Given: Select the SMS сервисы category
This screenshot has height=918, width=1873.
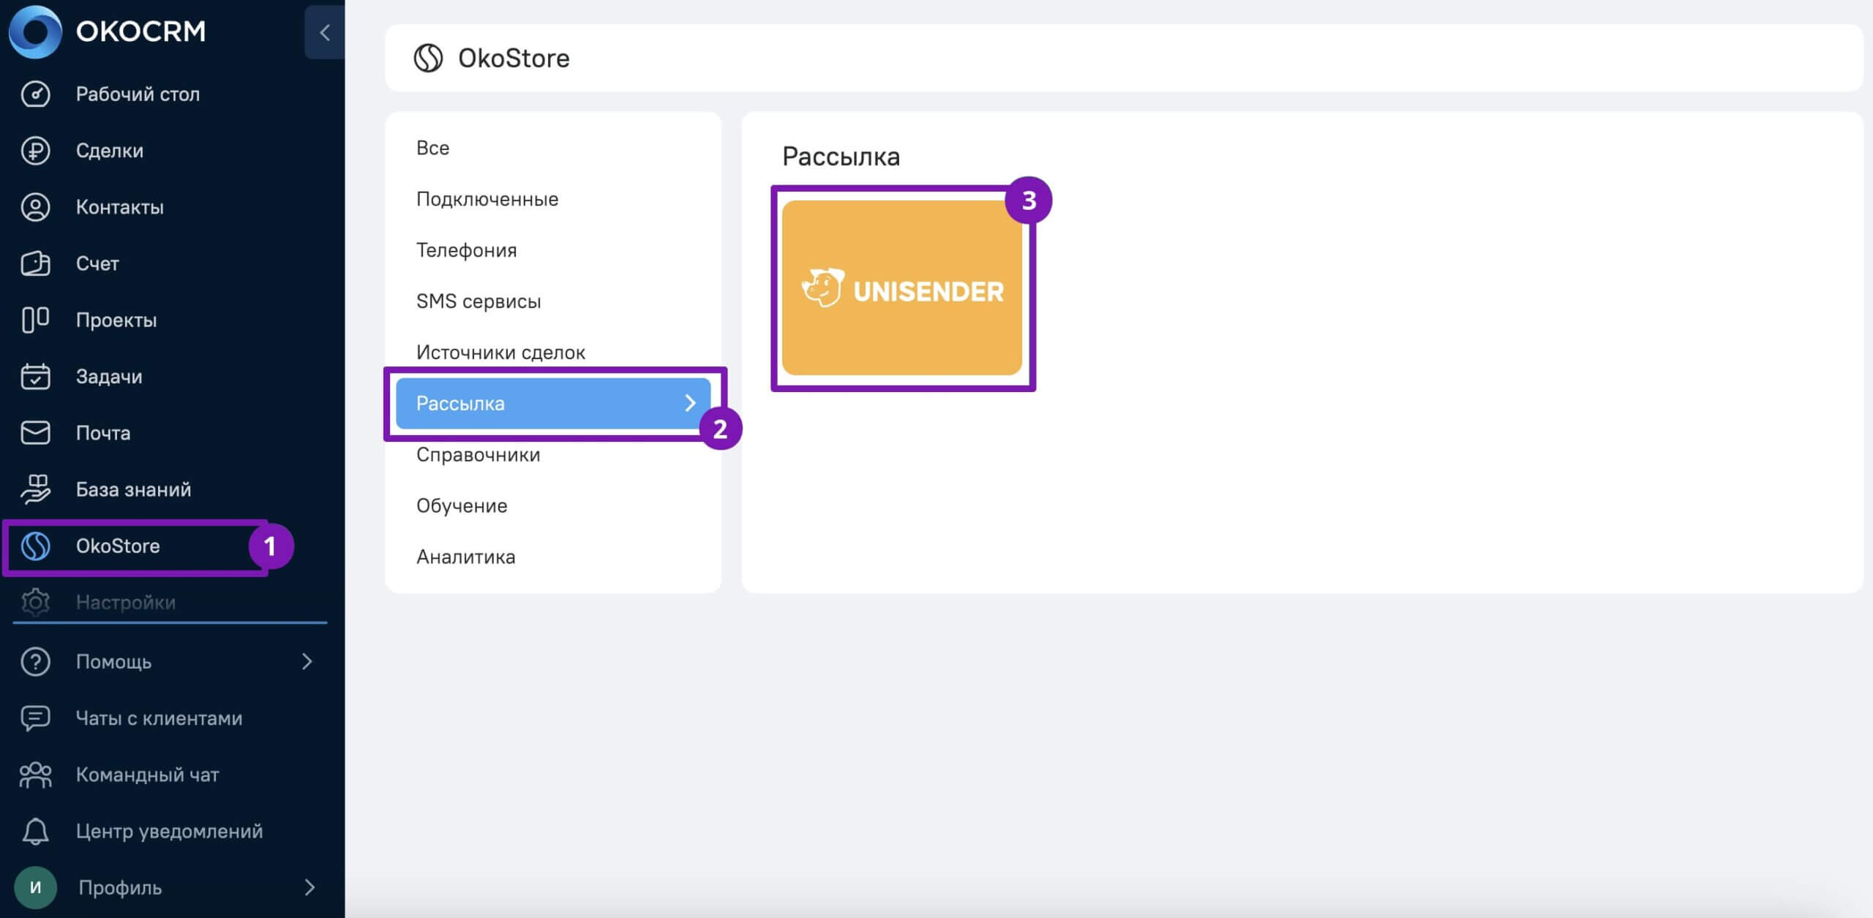Looking at the screenshot, I should click(x=478, y=301).
